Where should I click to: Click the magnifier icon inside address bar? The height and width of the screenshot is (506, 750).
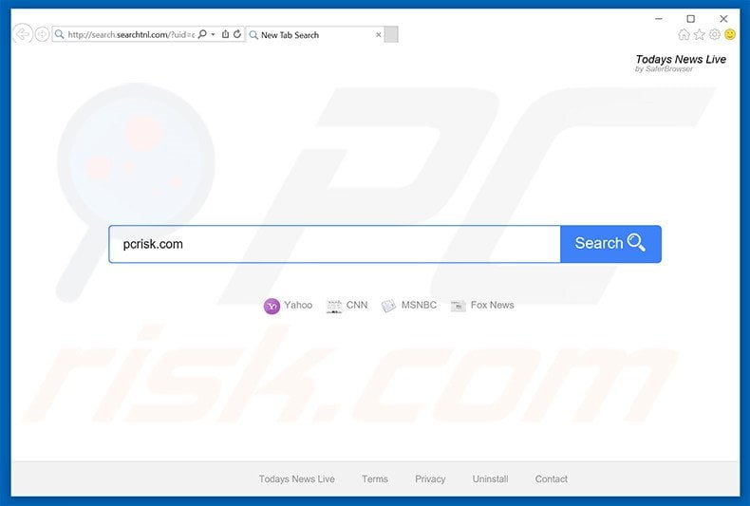(x=202, y=34)
